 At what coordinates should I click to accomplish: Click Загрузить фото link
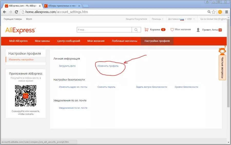(67, 66)
